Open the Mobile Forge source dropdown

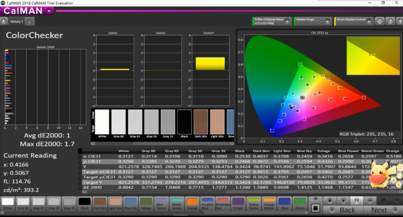pyautogui.click(x=328, y=21)
